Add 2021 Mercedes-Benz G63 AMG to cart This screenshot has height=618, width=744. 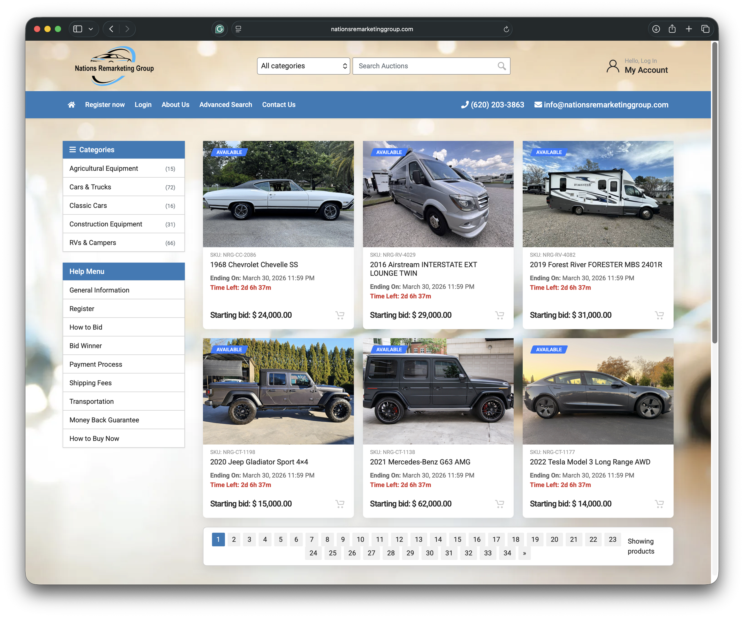point(500,504)
